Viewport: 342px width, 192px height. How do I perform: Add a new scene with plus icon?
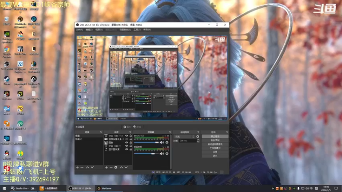click(x=77, y=167)
